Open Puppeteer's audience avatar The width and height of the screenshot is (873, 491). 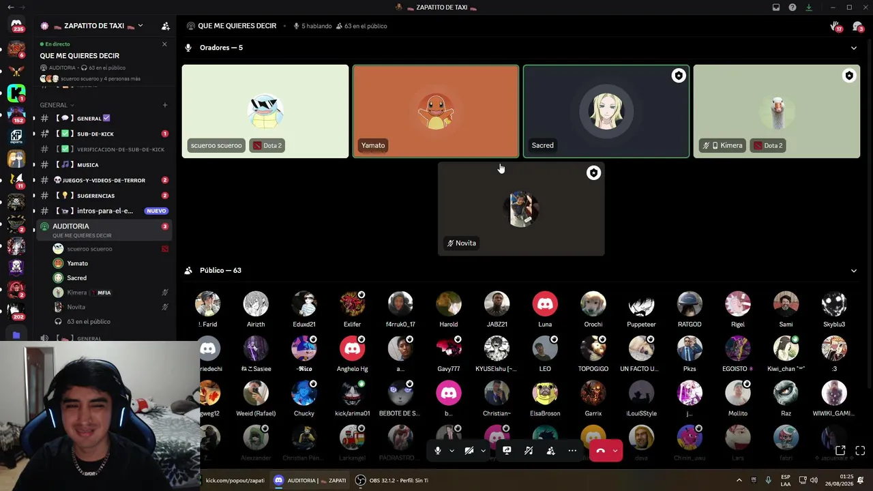tap(641, 304)
